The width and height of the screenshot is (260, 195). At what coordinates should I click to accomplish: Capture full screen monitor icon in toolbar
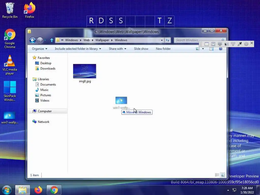coord(220,44)
